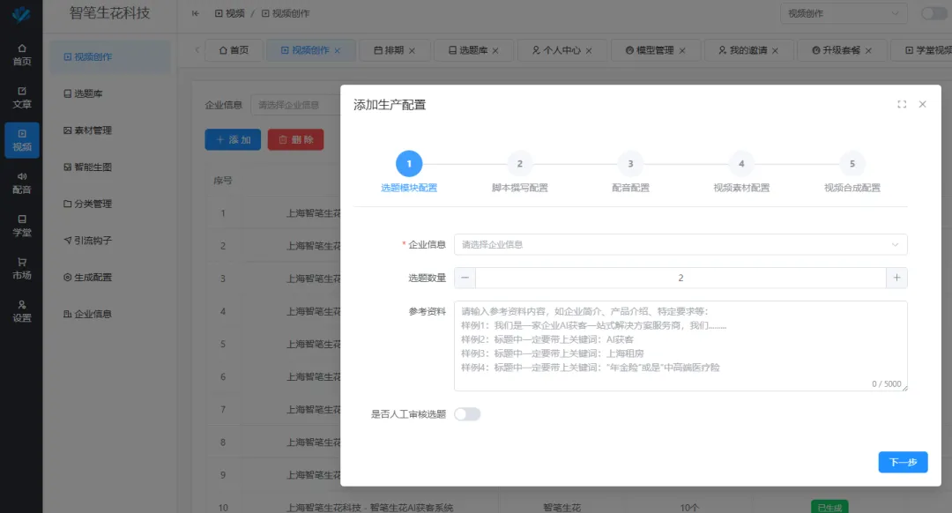
Task: Expand the dialog using the fullscreen icon
Action: click(x=902, y=104)
